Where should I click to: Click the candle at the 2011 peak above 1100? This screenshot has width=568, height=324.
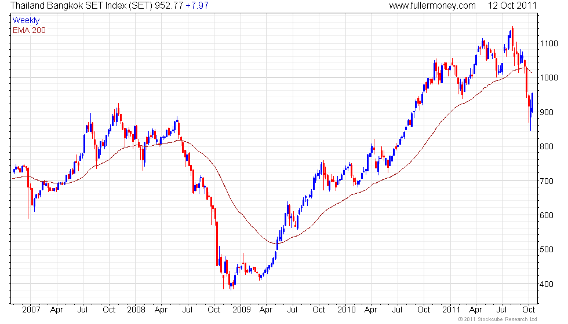(512, 38)
